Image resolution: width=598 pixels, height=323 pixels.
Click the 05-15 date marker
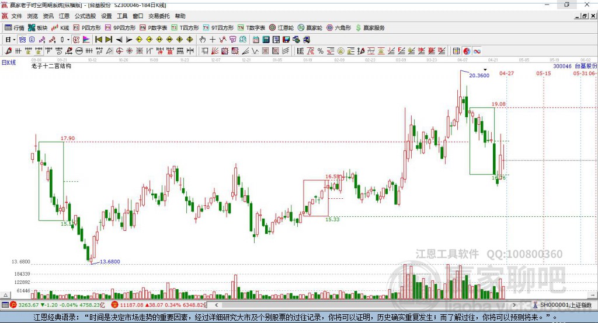[544, 73]
